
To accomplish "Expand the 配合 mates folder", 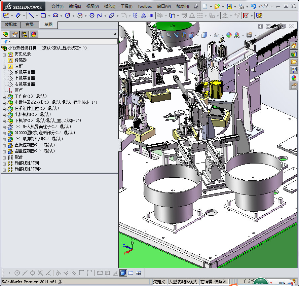I will point(4,157).
